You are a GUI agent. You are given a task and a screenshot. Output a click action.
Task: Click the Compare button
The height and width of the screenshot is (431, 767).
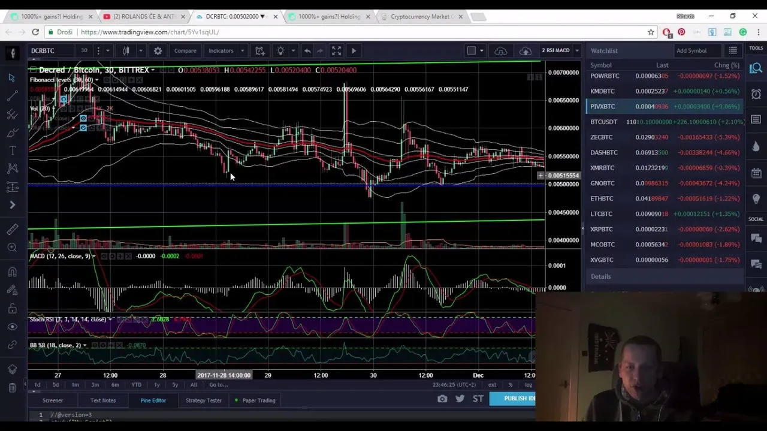[185, 51]
